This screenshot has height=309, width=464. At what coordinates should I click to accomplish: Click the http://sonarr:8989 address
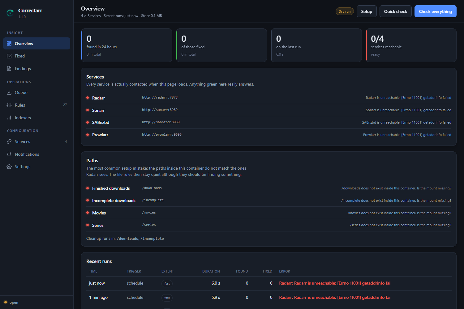pyautogui.click(x=160, y=110)
